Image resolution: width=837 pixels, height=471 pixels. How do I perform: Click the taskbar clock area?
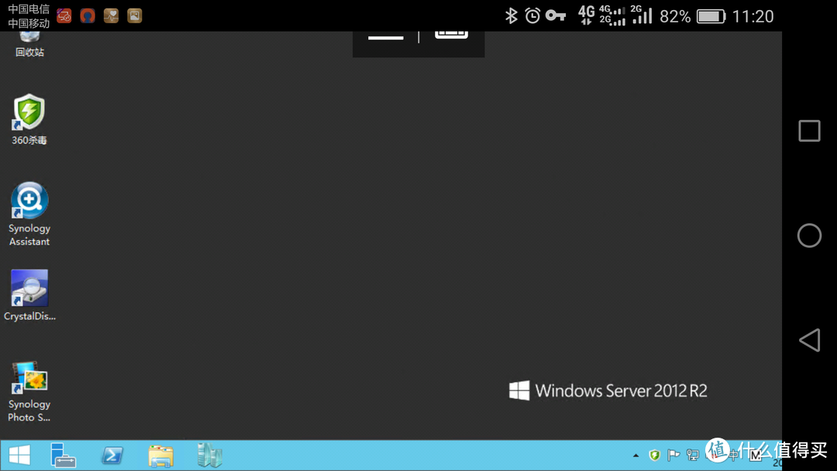click(x=775, y=460)
